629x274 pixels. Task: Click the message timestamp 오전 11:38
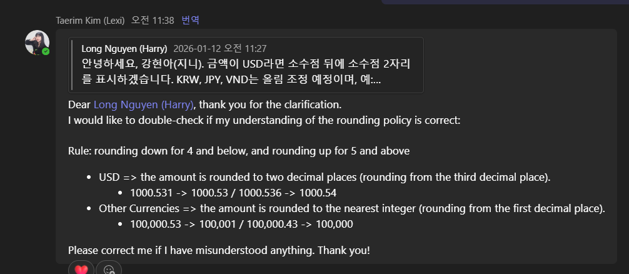tap(153, 20)
